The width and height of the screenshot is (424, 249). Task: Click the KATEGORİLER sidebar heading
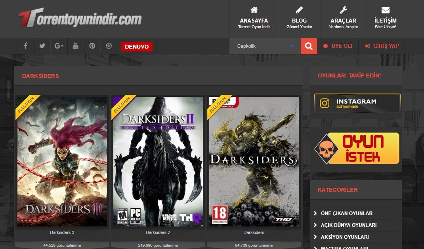tap(338, 190)
